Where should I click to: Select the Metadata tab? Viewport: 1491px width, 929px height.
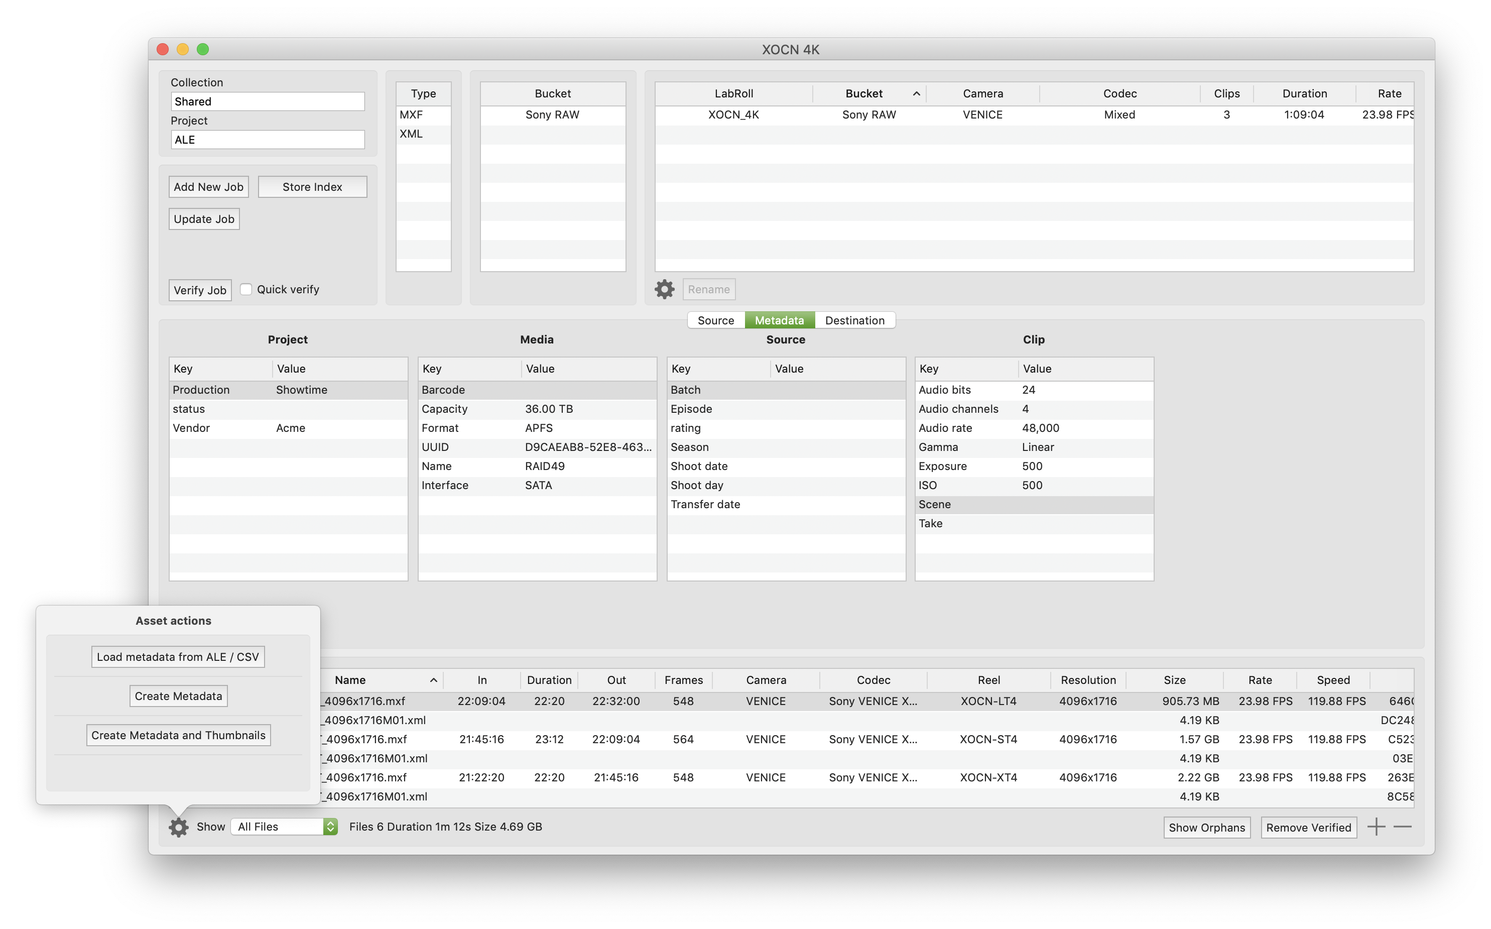pyautogui.click(x=779, y=320)
